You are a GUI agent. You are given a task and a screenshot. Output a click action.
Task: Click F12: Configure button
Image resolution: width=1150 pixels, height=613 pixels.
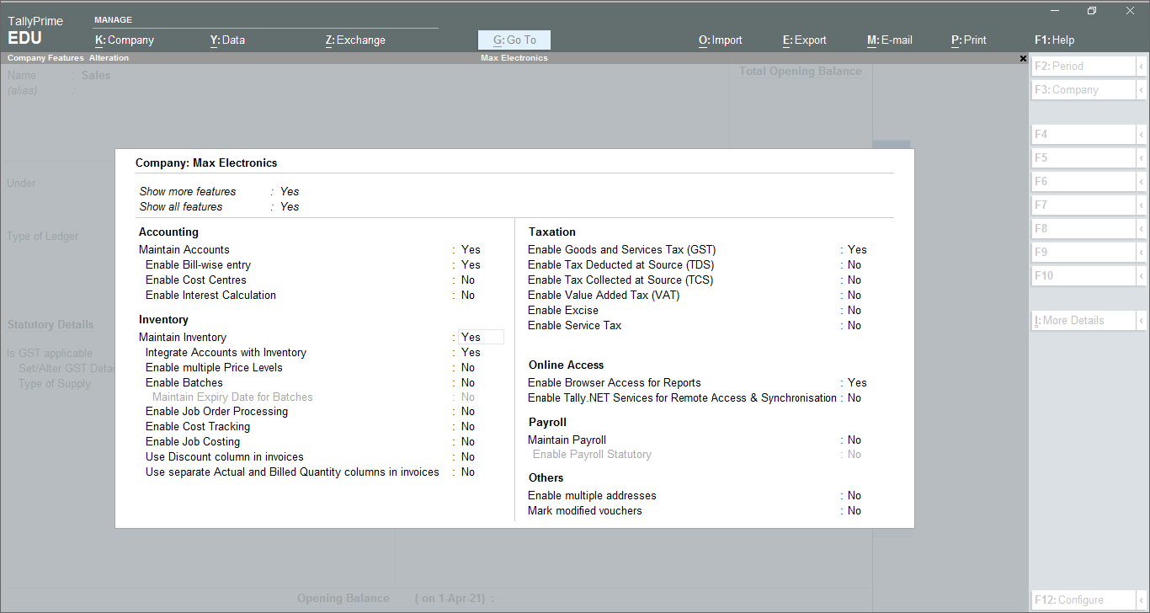(1083, 600)
